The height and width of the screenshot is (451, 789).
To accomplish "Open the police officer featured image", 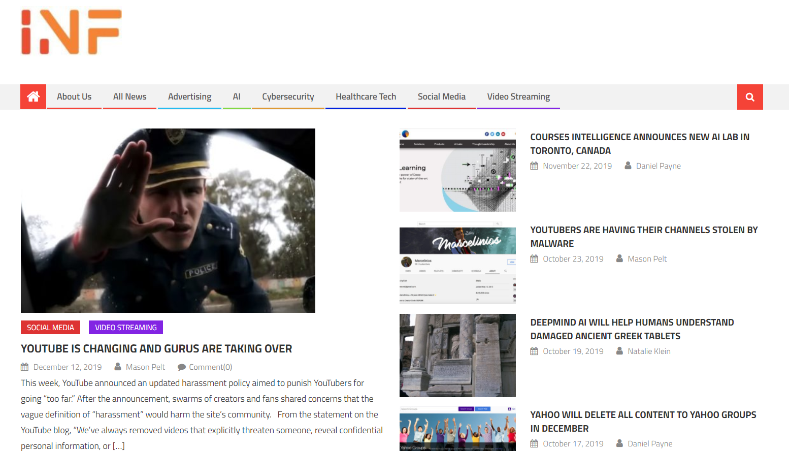I will coord(168,220).
